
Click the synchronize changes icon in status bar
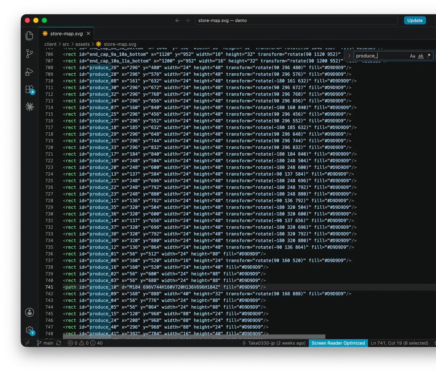pos(59,343)
